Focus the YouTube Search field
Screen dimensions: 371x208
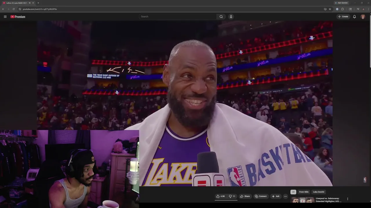coord(178,16)
